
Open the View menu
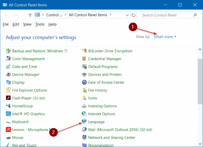[27, 24]
